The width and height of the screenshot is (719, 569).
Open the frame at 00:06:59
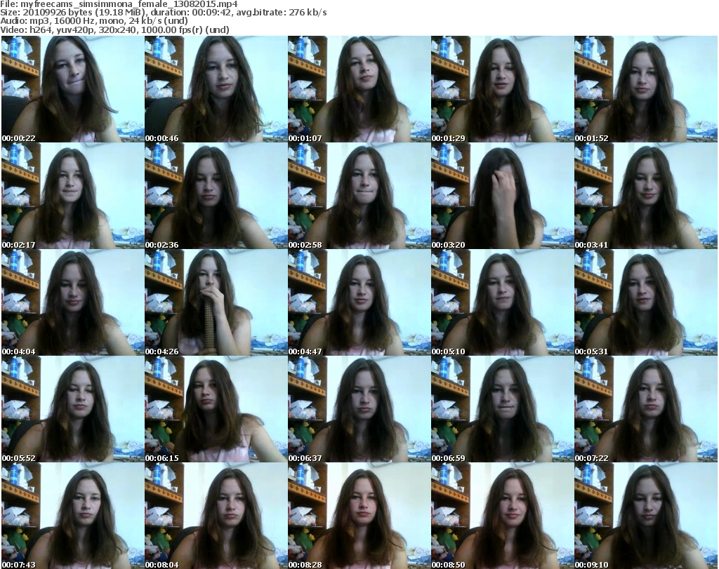[x=502, y=410]
